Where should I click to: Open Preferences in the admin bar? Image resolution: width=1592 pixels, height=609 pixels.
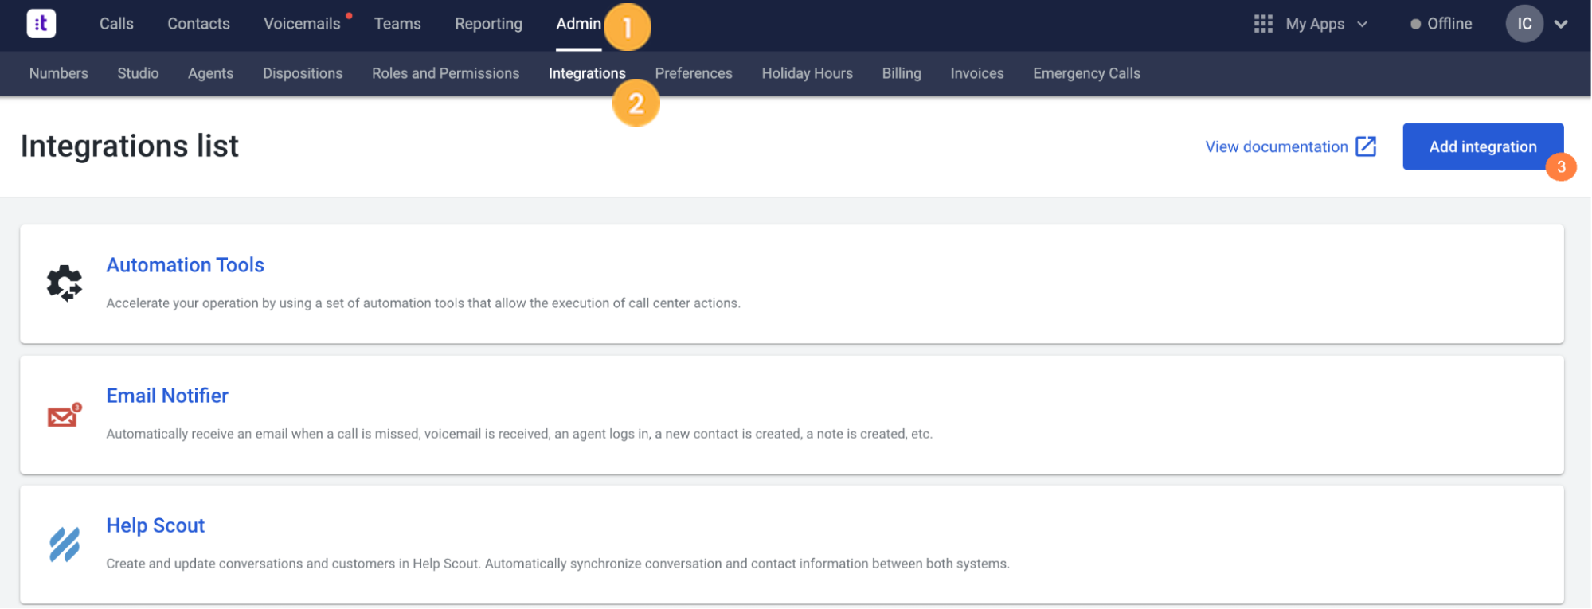(x=694, y=73)
